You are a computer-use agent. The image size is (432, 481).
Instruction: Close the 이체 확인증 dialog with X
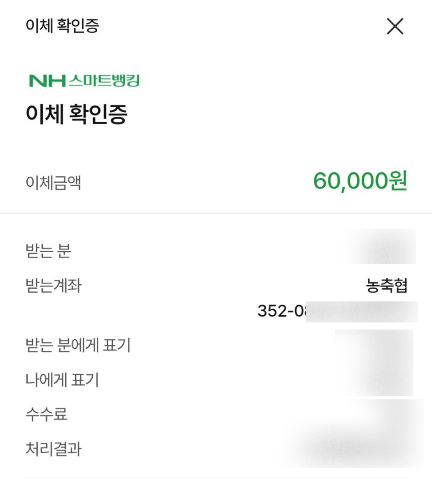(x=395, y=26)
